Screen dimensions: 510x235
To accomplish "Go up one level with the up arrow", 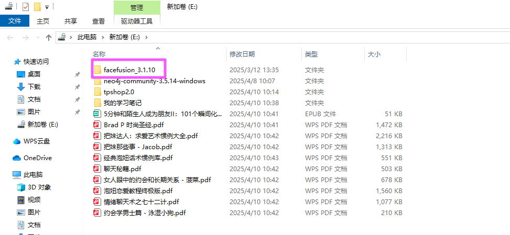I will click(49, 38).
